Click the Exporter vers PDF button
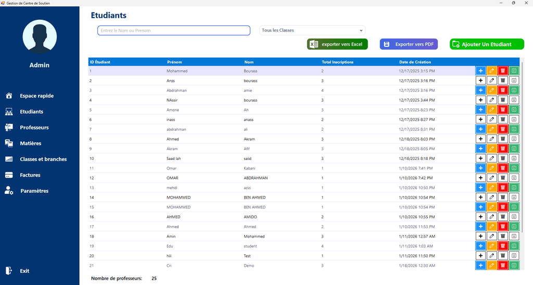This screenshot has width=533, height=285. (409, 44)
